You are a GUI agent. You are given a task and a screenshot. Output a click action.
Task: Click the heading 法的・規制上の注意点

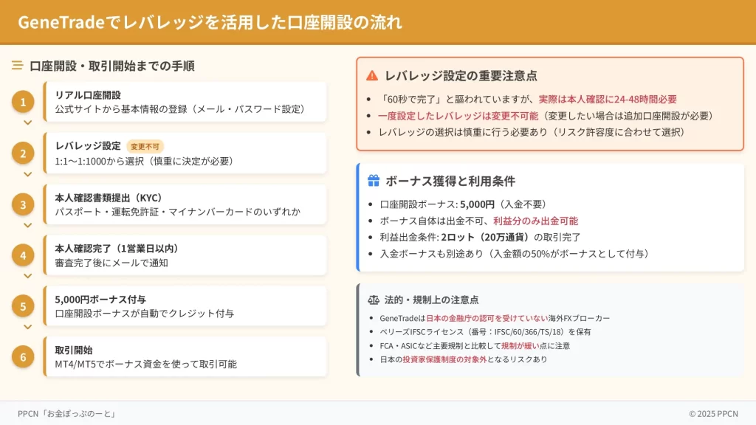431,300
